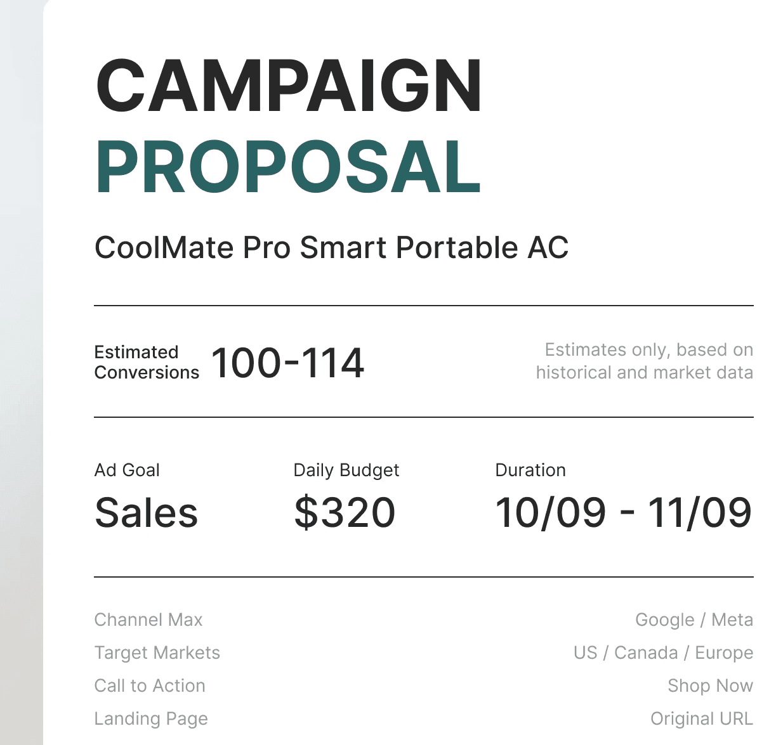Select the Shop Now call-to-action value
The height and width of the screenshot is (745, 776).
tap(711, 685)
